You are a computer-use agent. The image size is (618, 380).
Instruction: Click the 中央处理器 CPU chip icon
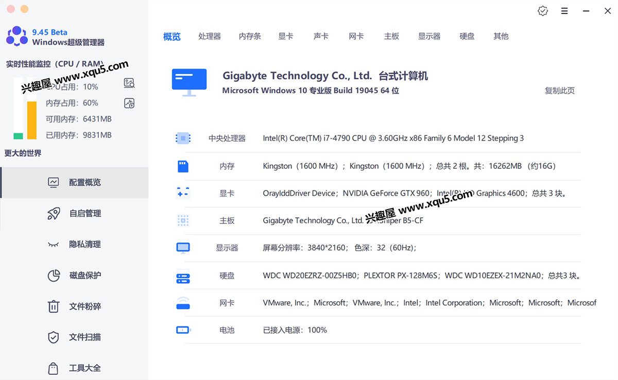(x=183, y=138)
